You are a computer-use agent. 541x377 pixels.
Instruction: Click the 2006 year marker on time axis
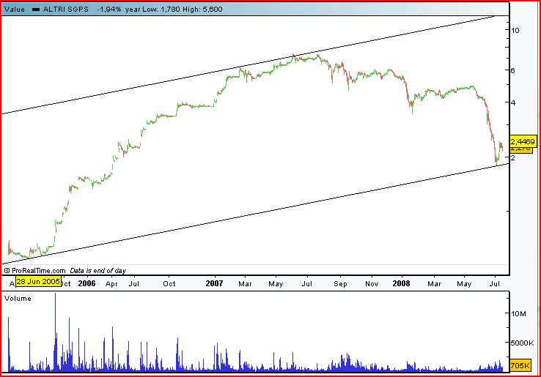87,283
